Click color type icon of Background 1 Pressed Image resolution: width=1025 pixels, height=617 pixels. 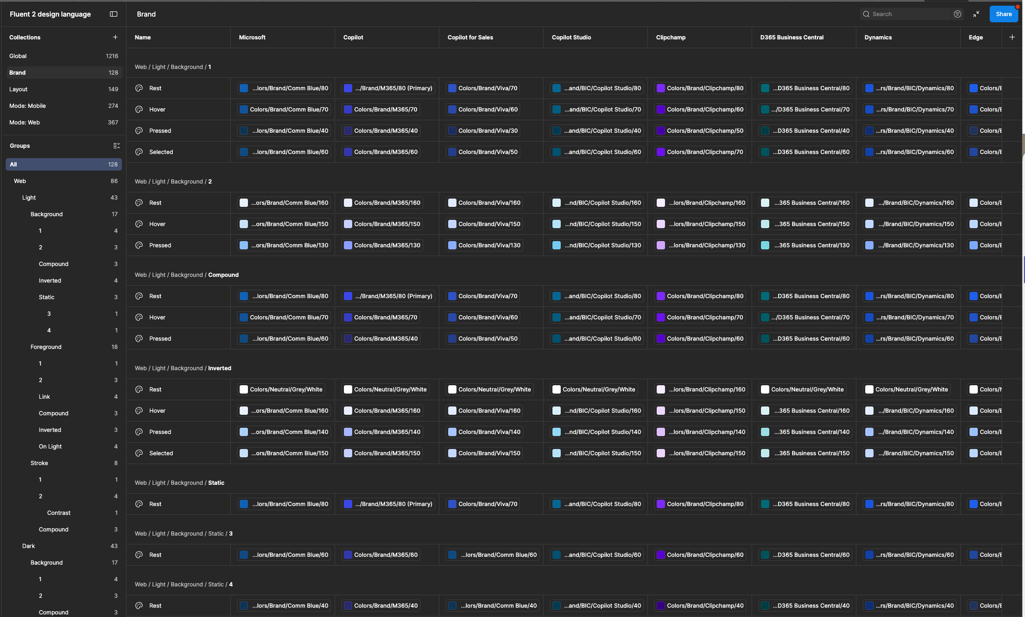pyautogui.click(x=139, y=131)
